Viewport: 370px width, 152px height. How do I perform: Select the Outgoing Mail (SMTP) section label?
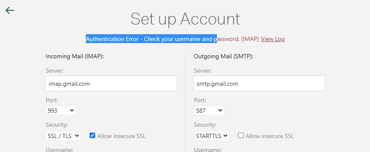tap(223, 56)
